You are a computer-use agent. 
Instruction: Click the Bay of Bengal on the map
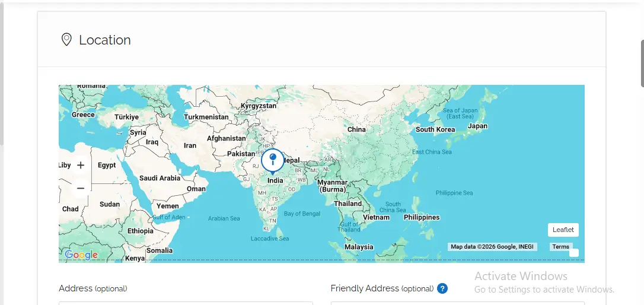click(x=302, y=213)
